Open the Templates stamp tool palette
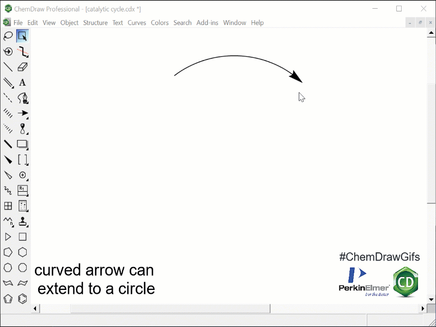Viewport: 436px width, 327px height. click(x=22, y=221)
